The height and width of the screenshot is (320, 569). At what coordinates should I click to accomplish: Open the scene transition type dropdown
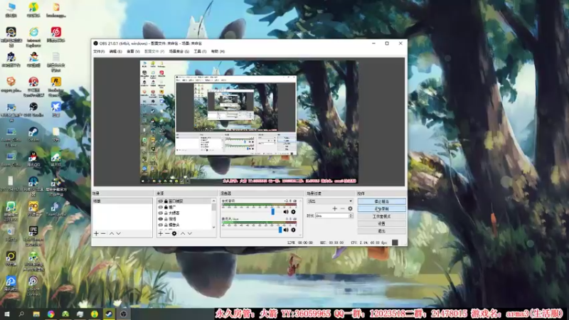click(x=330, y=201)
